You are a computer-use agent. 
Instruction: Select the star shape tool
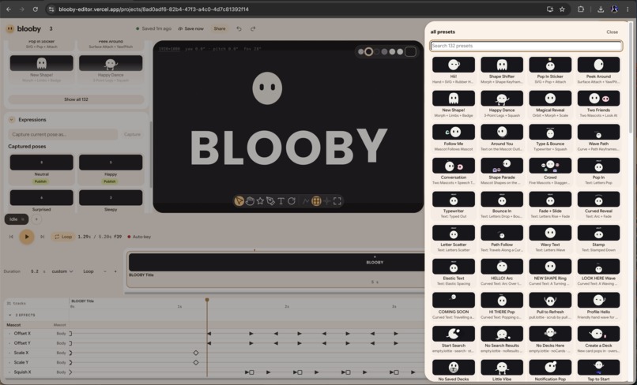click(x=260, y=201)
